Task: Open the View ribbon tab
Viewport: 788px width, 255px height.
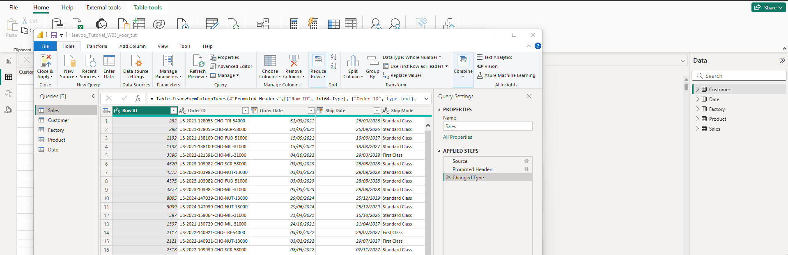Action: pos(163,46)
